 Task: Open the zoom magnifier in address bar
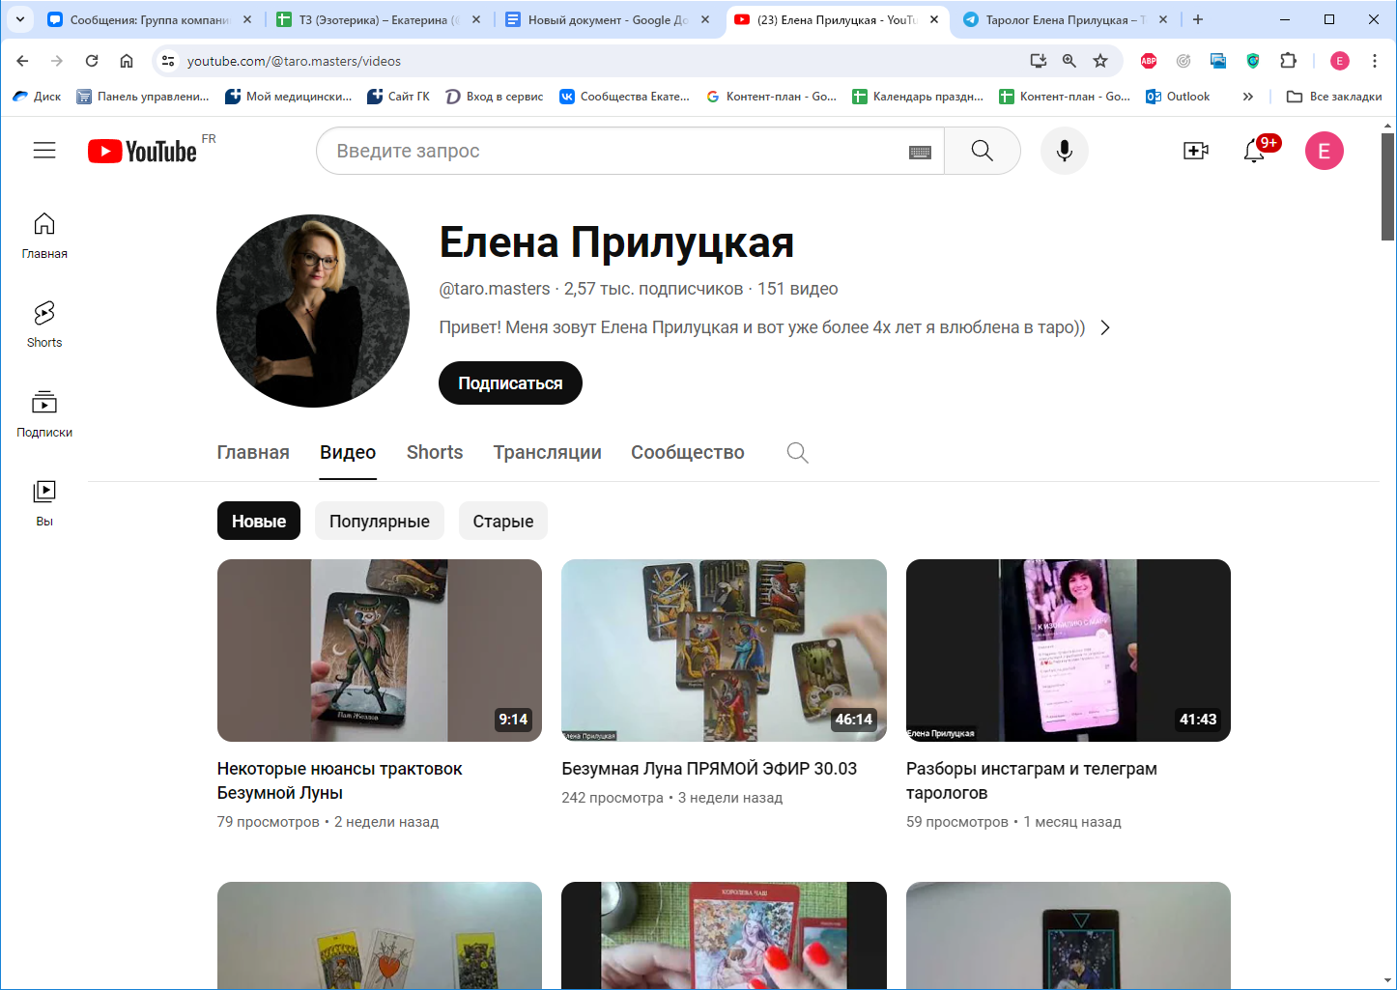[1069, 61]
